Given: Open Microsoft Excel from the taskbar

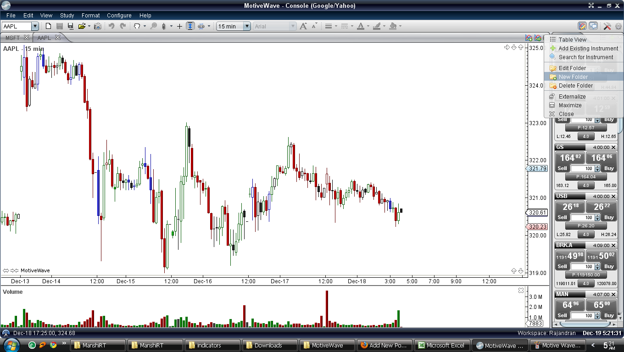Looking at the screenshot, I should coord(442,345).
